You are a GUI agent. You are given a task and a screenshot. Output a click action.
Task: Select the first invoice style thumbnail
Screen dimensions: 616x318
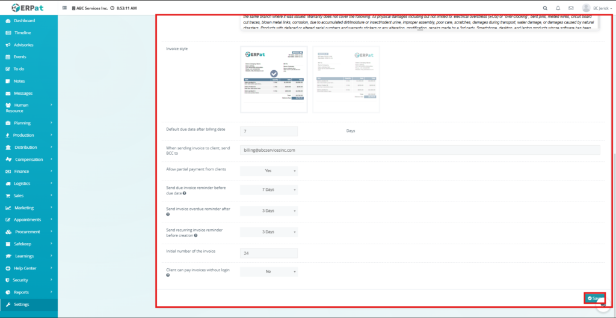(x=274, y=79)
